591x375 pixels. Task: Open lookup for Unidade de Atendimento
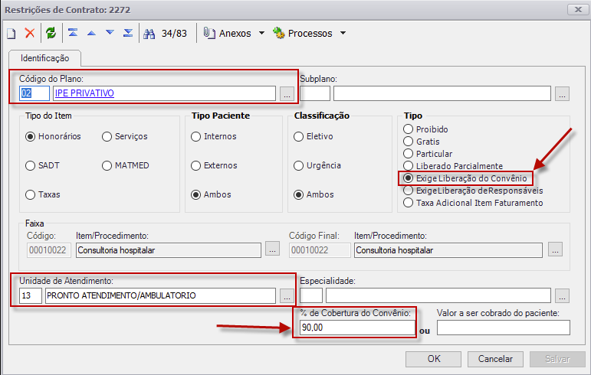[x=287, y=296]
